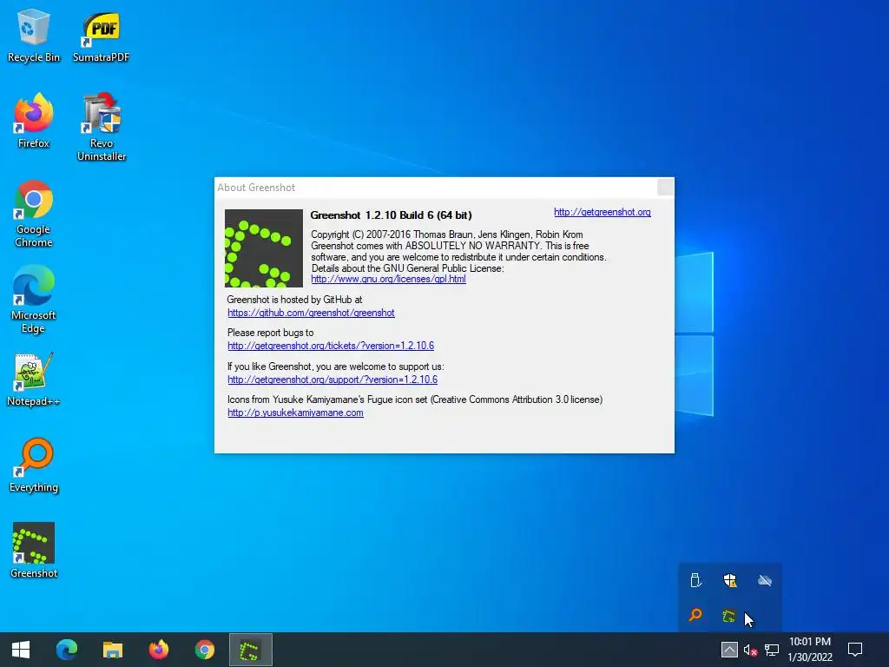This screenshot has height=667, width=889.
Task: Click the Greenshot version heading text
Action: tap(391, 215)
